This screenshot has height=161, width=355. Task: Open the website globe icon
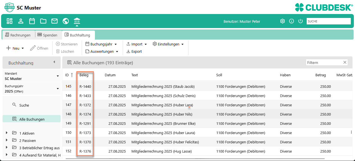[x=66, y=21]
